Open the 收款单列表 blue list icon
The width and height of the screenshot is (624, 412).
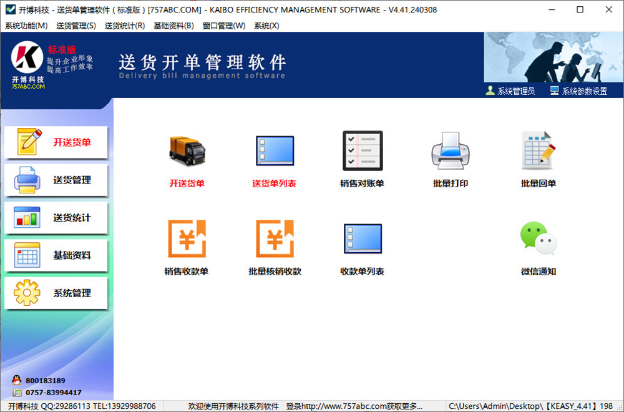(363, 238)
